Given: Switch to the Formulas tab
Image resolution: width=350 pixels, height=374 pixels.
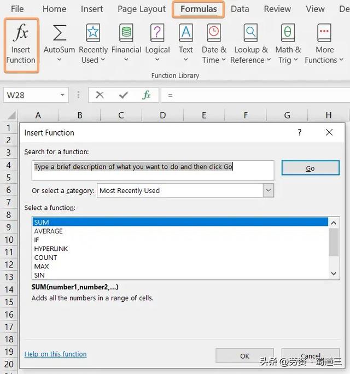Looking at the screenshot, I should click(199, 9).
